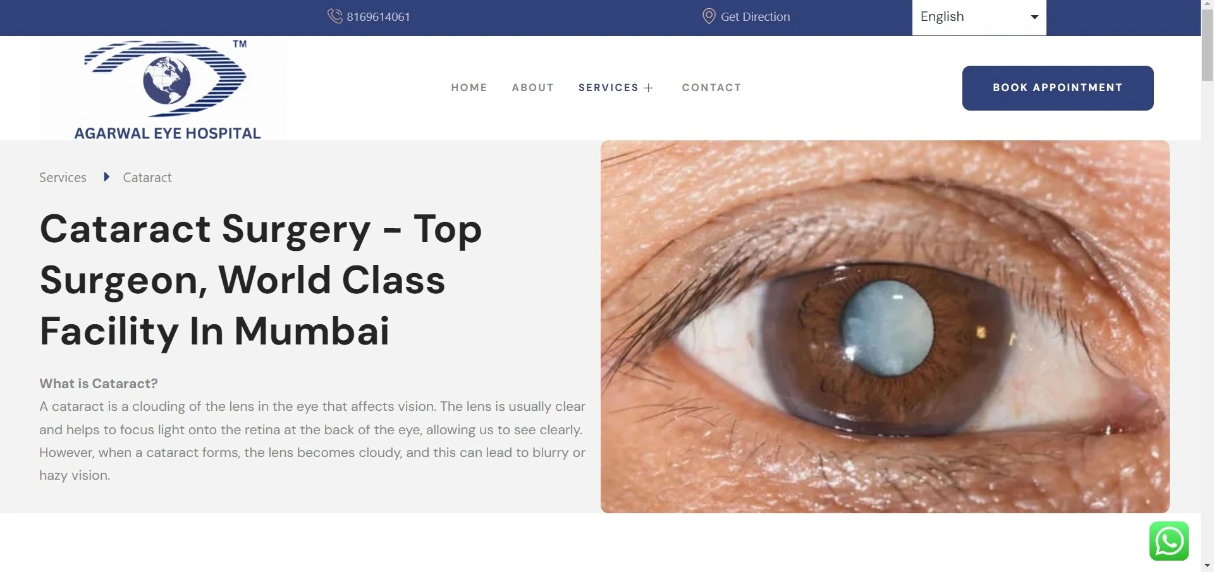Click the Agarwal Eye Hospital logo
The image size is (1214, 572).
click(163, 88)
